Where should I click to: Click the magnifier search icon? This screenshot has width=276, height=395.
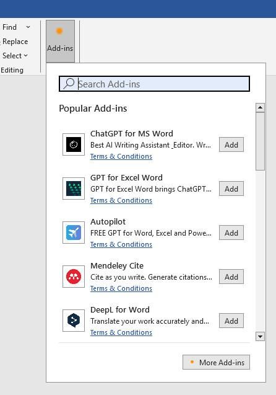pyautogui.click(x=69, y=83)
